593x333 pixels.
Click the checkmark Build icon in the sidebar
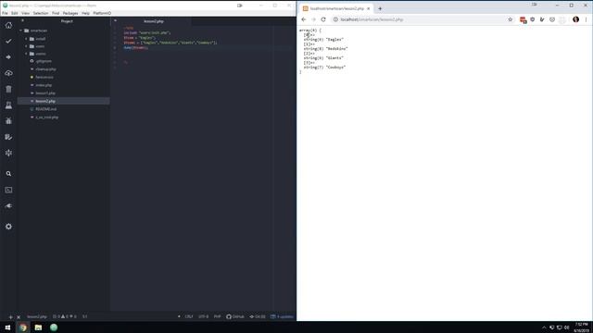[x=8, y=41]
